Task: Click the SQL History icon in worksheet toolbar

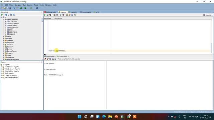Action: coord(72,15)
